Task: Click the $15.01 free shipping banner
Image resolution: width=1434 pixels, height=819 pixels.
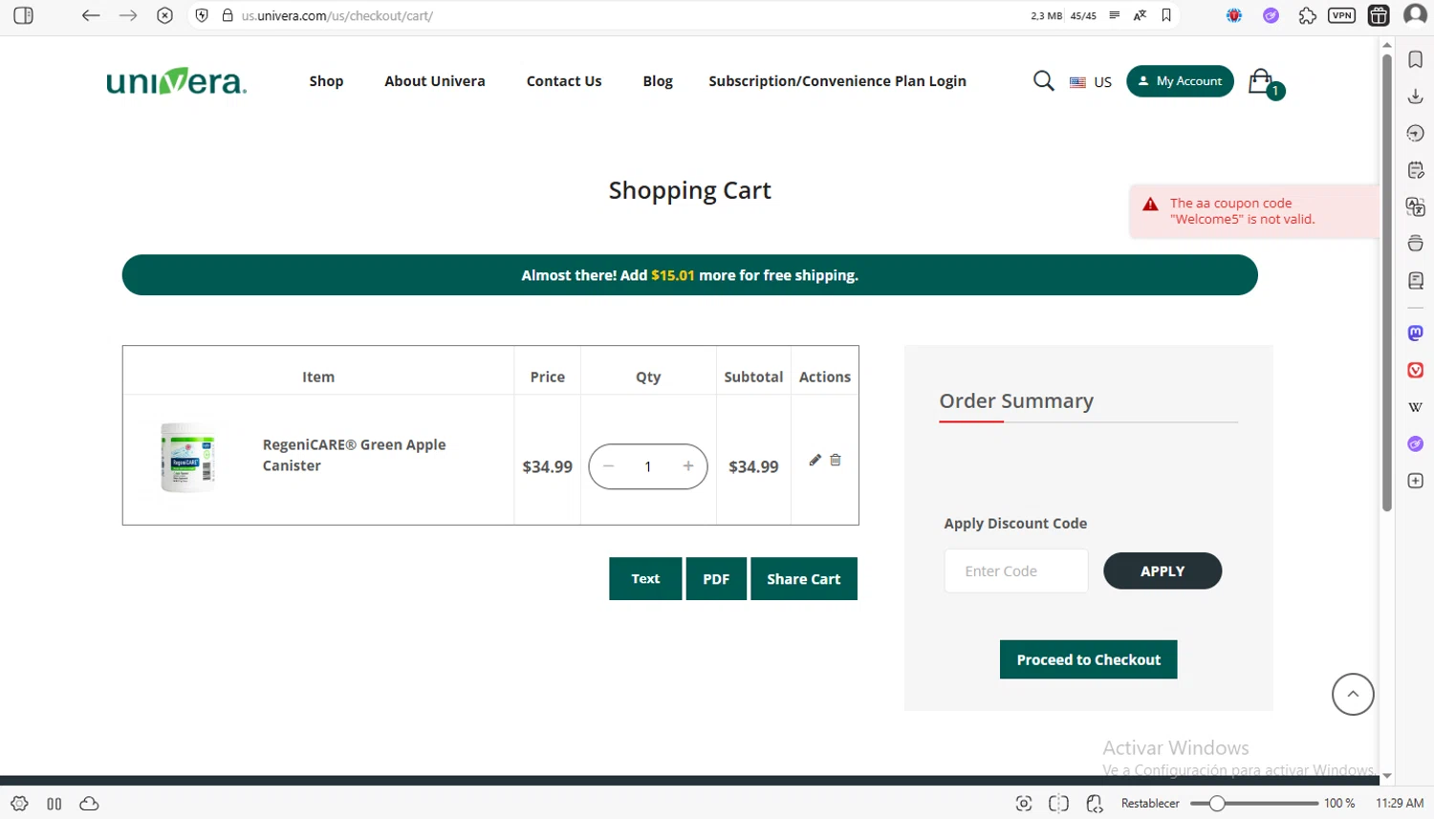Action: click(x=690, y=275)
